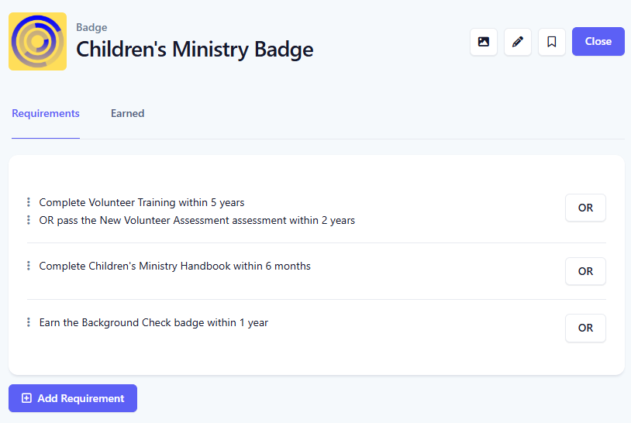The width and height of the screenshot is (631, 423).
Task: Click the drag handle beside Complete Volunteer Training
Action: point(28,202)
